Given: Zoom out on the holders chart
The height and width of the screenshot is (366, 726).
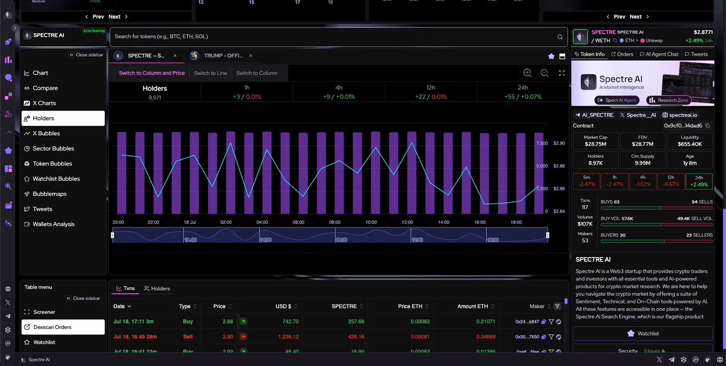Looking at the screenshot, I should tap(544, 73).
